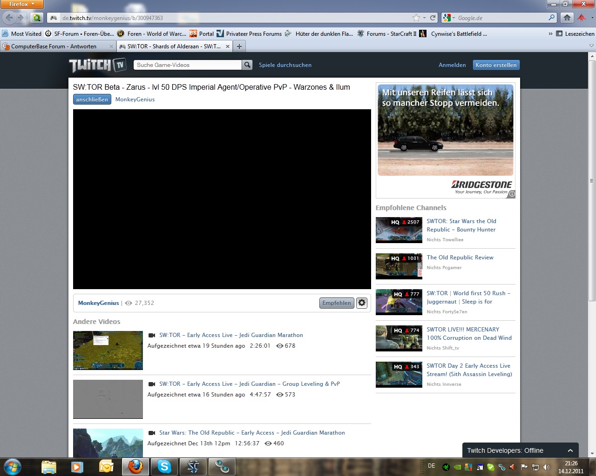Click the white speaker volume tray icon
The height and width of the screenshot is (476, 596).
(x=546, y=467)
